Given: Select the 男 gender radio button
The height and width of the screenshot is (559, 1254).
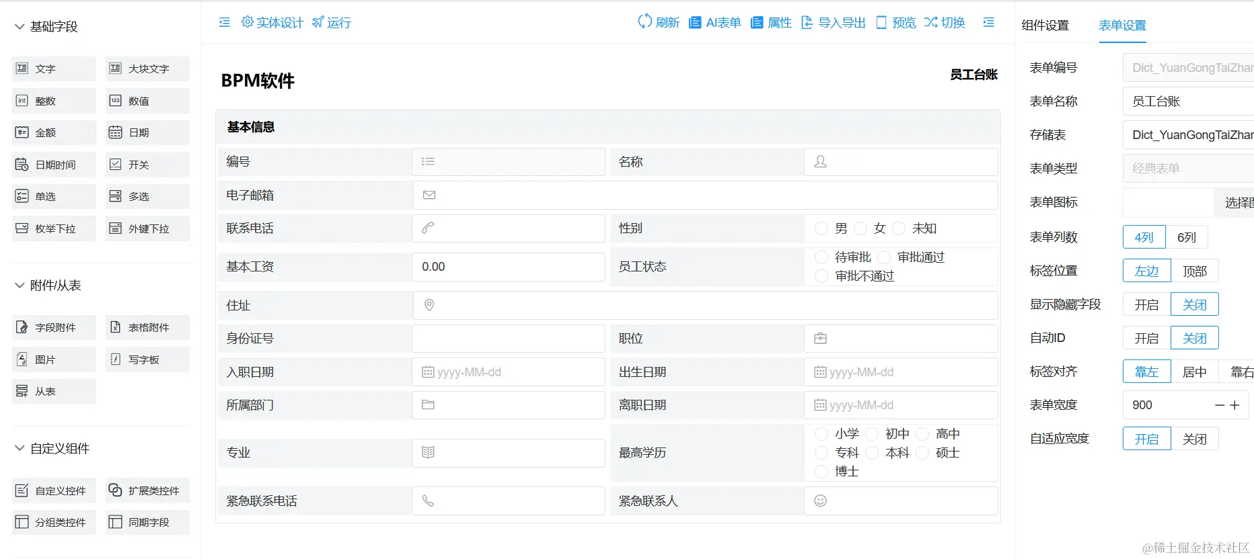Looking at the screenshot, I should 821,228.
